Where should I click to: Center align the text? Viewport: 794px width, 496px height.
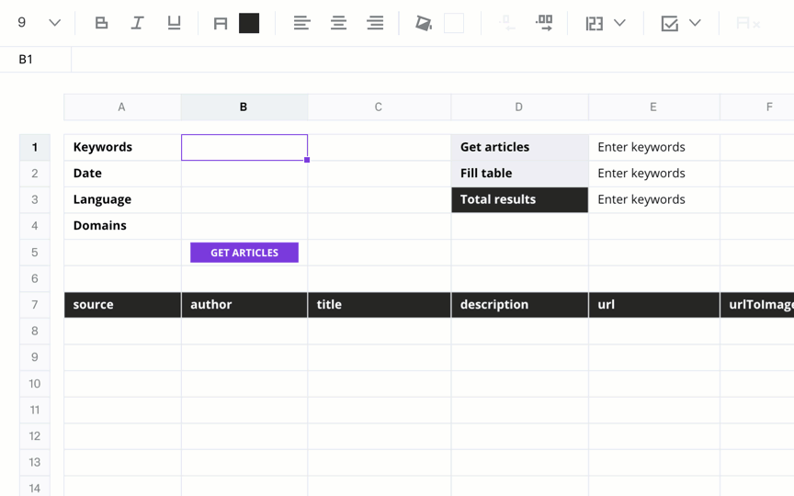click(338, 23)
